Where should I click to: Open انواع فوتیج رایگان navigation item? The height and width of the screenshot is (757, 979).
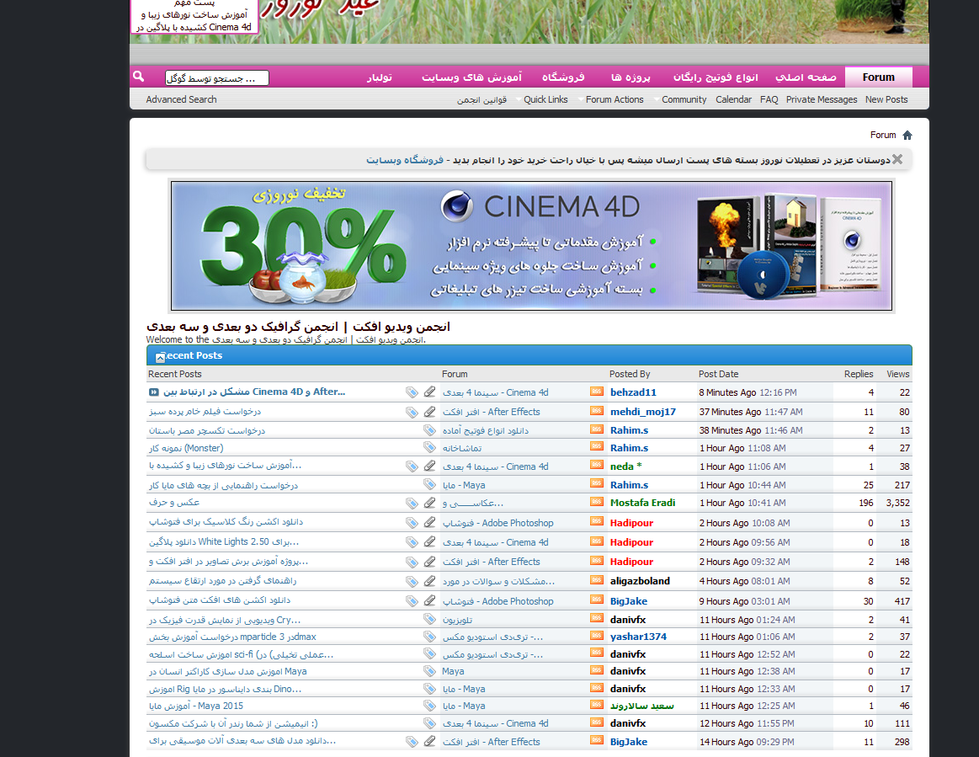715,77
